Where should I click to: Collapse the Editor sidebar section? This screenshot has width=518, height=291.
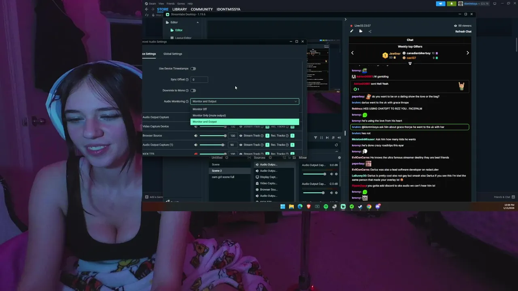pyautogui.click(x=197, y=22)
